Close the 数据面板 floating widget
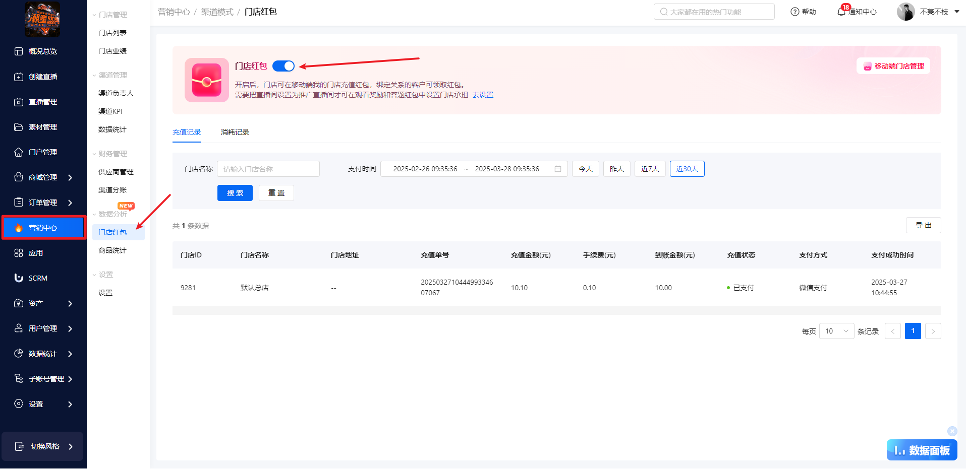 click(952, 431)
